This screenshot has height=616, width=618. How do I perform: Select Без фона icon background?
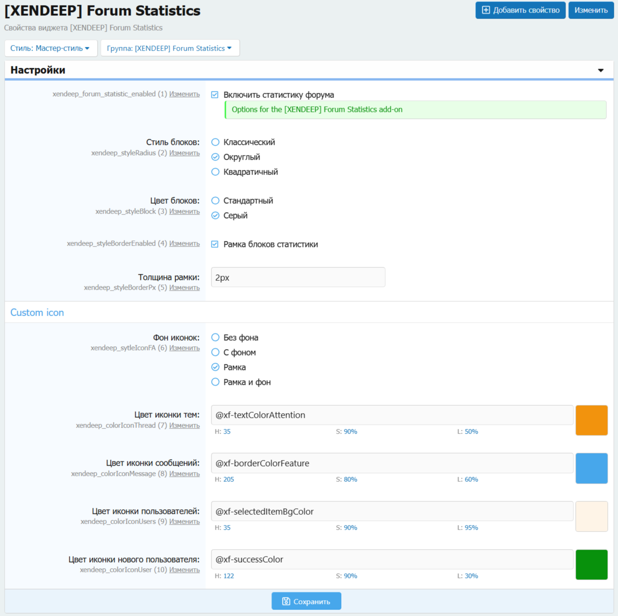(215, 337)
